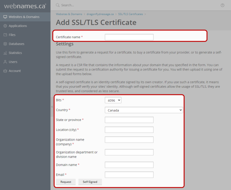Focus the Certificate name text field
231x190 pixels.
129,37
